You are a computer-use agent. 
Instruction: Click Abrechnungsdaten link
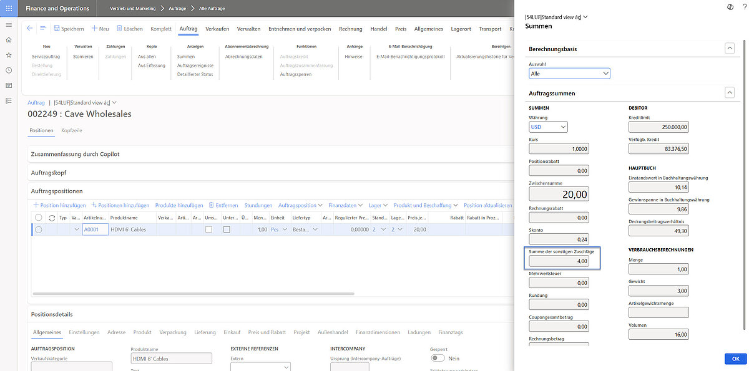[x=243, y=56]
